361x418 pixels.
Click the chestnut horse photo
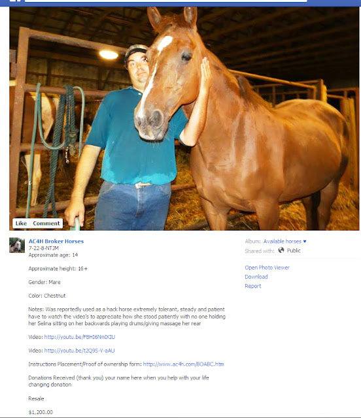pyautogui.click(x=184, y=118)
